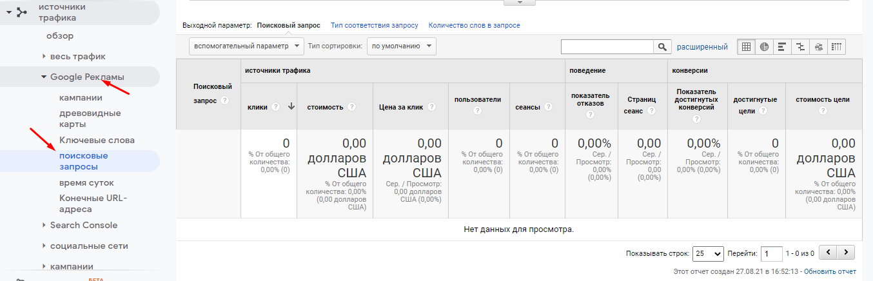Open the sort type по умолчанию dropdown

(401, 46)
